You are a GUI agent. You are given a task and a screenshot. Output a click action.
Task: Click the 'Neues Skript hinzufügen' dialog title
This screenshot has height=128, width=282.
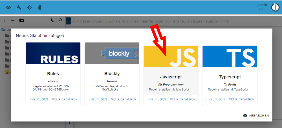point(40,35)
